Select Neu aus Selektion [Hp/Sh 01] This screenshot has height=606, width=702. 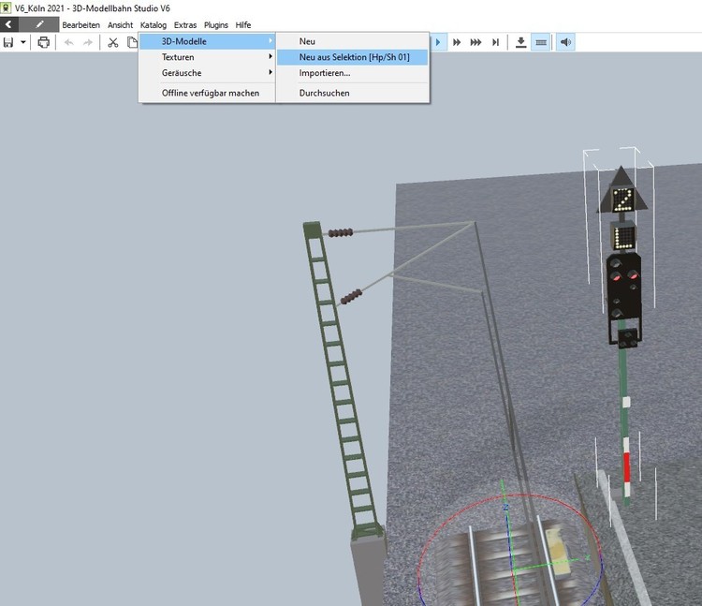point(354,57)
